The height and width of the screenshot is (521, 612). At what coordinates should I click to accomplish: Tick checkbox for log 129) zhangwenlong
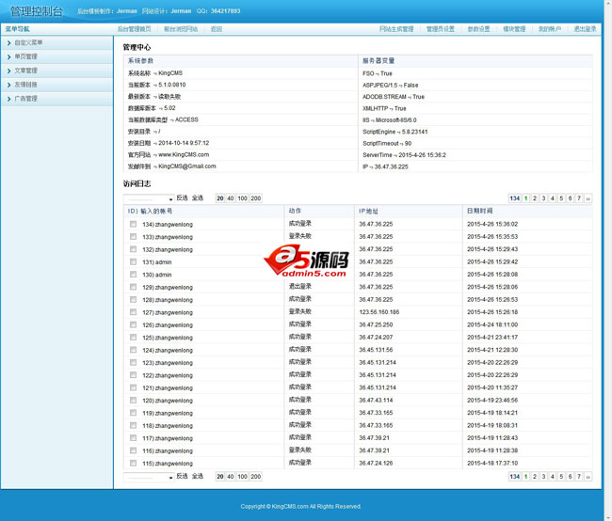pyautogui.click(x=133, y=287)
